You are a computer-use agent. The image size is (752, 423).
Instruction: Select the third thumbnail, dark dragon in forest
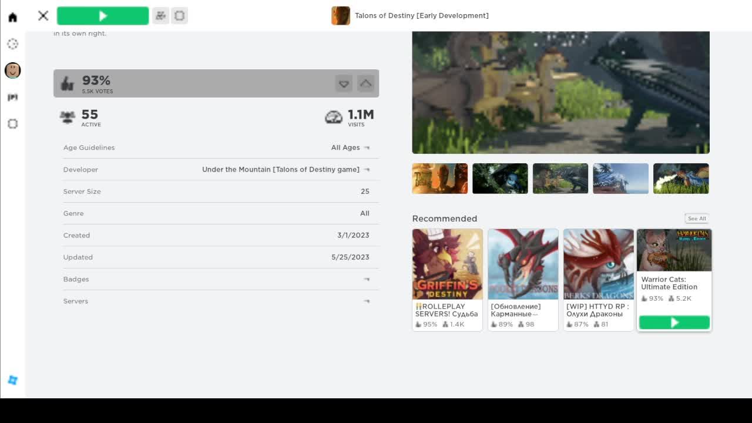pos(560,179)
